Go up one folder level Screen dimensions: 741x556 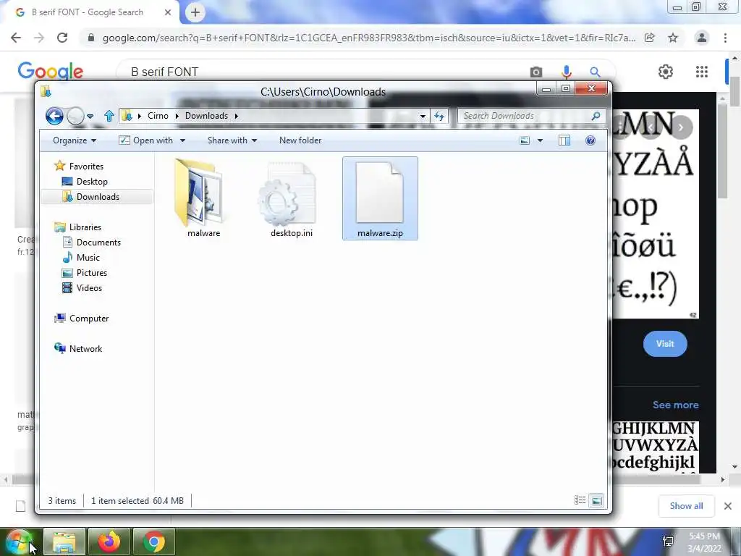[109, 116]
